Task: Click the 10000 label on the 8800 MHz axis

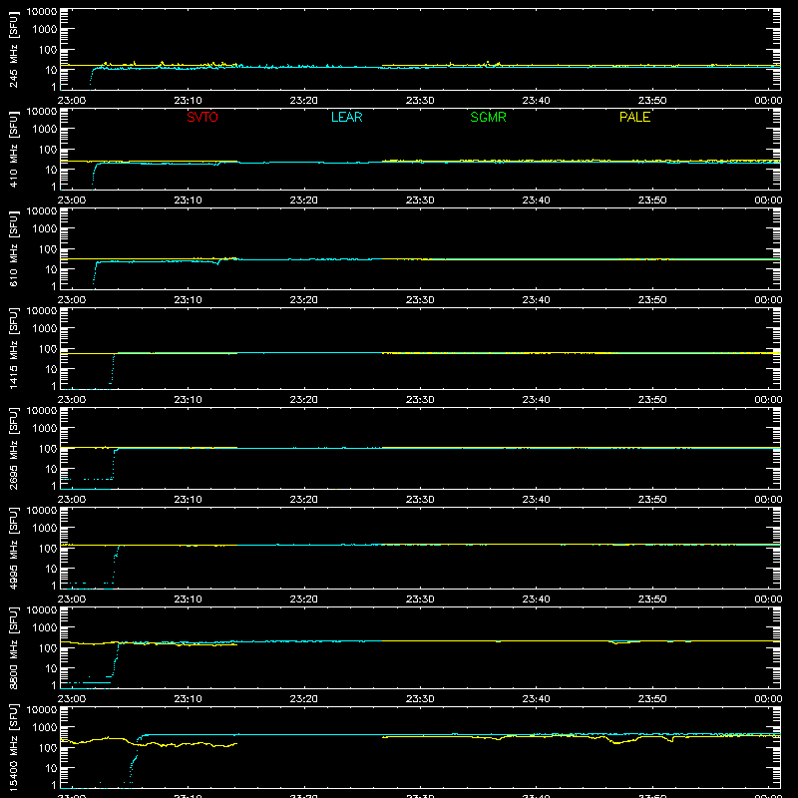Action: pyautogui.click(x=42, y=610)
